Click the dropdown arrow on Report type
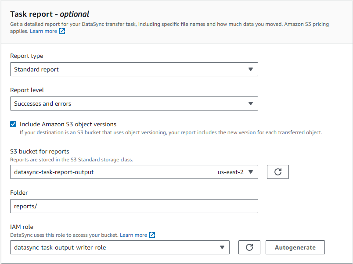The image size is (353, 264). (251, 69)
